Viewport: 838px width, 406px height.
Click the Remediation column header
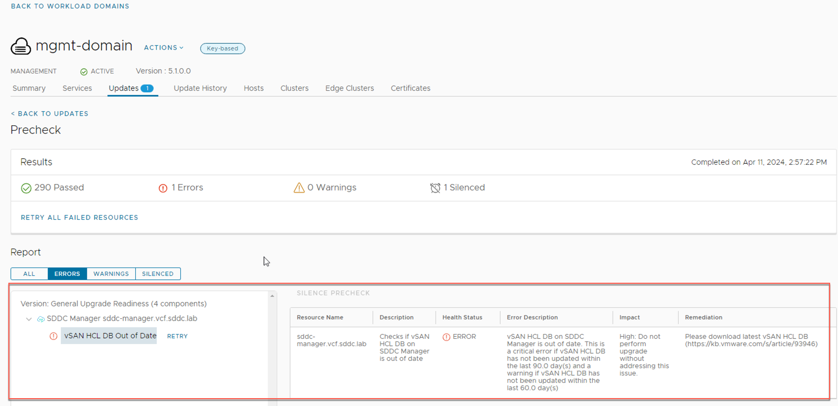click(703, 317)
